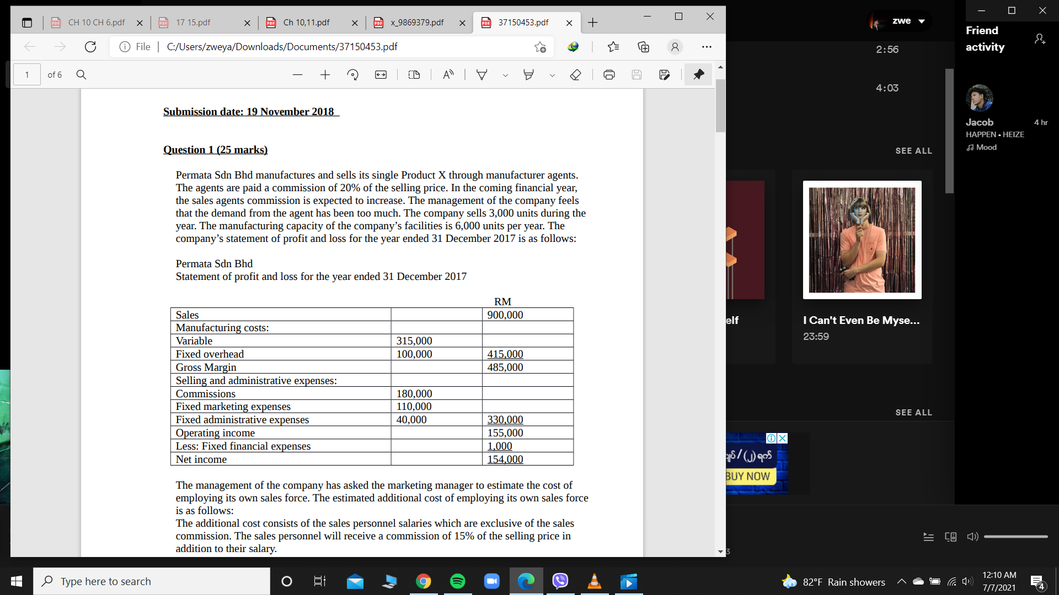This screenshot has height=595, width=1059.
Task: Click the Fit to width icon
Action: click(x=381, y=75)
